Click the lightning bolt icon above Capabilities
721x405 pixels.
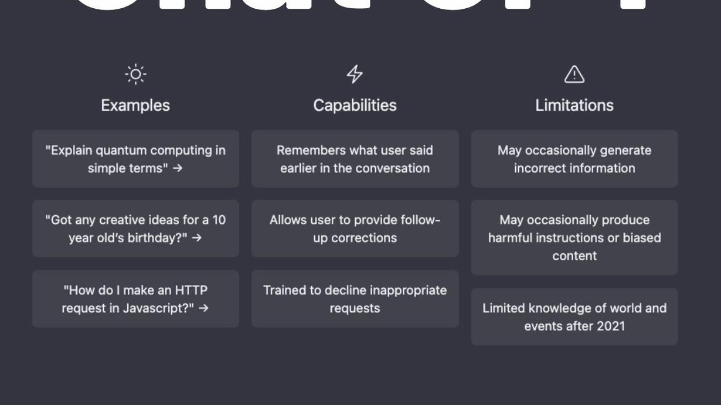click(x=355, y=74)
